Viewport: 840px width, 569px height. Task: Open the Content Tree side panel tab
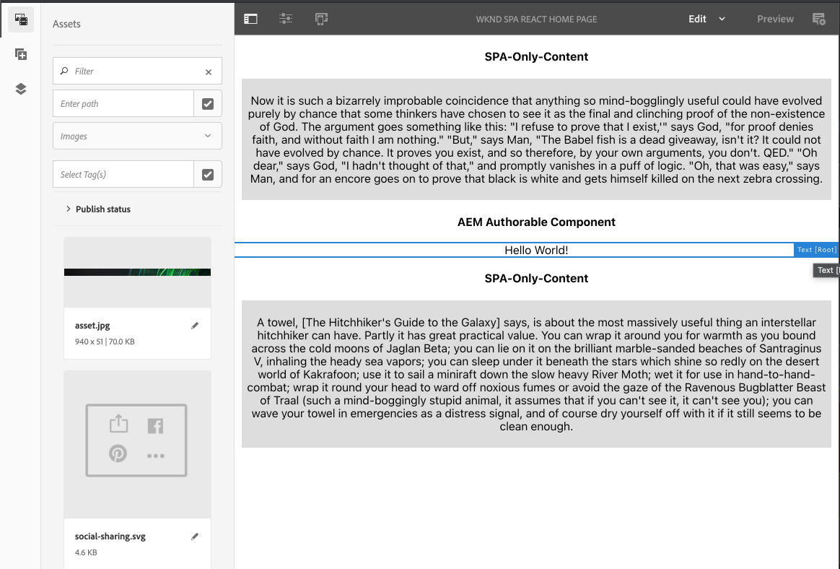(x=21, y=89)
